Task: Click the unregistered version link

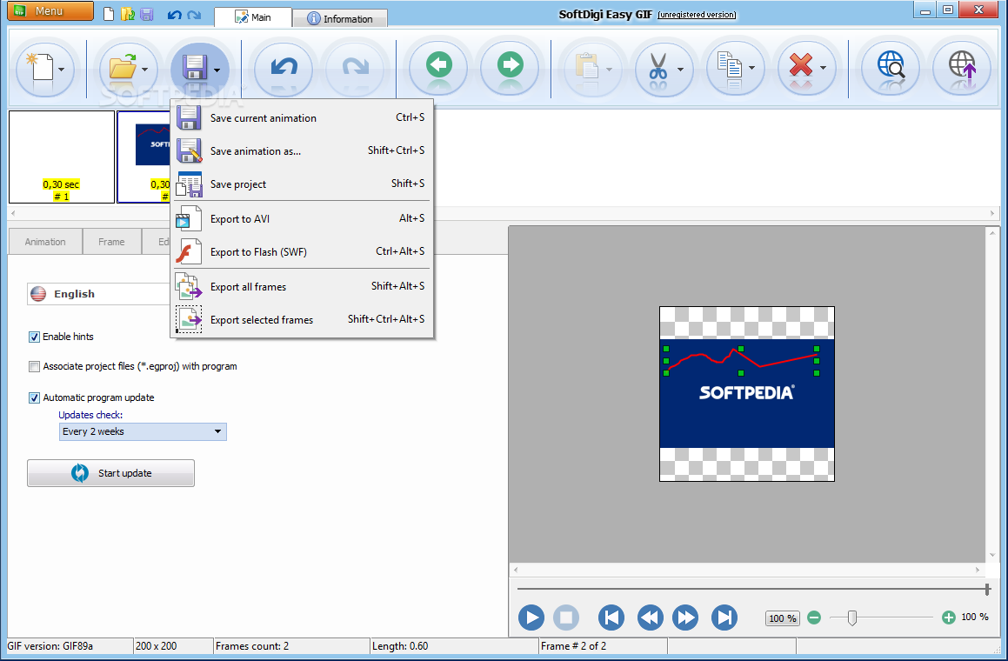Action: click(697, 15)
